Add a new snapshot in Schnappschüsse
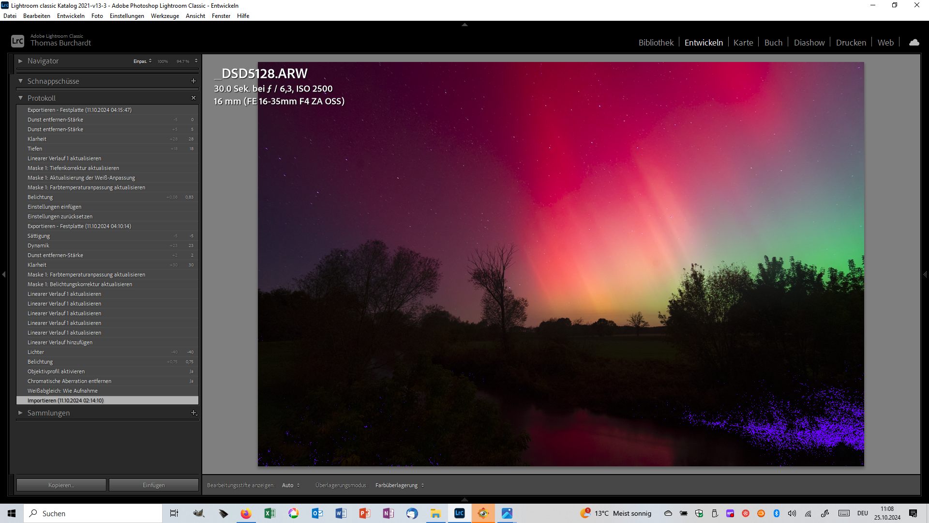 194,81
